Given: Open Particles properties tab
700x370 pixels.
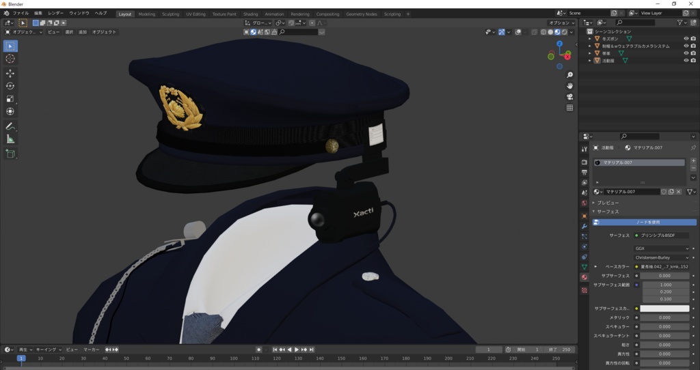Looking at the screenshot, I should (x=584, y=237).
